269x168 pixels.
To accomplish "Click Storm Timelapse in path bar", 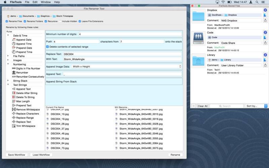I will click(x=63, y=16).
